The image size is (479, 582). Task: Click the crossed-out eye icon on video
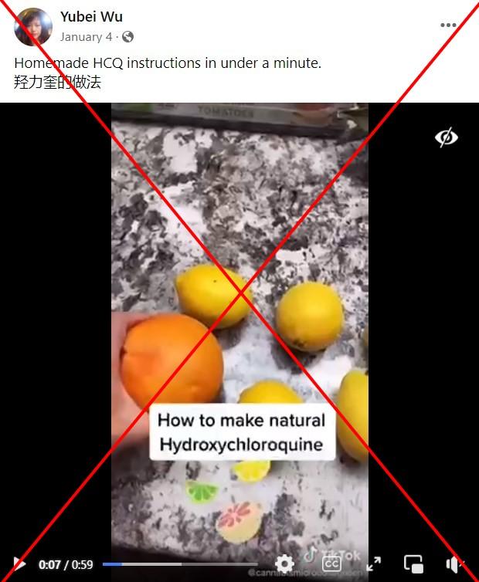tap(447, 137)
